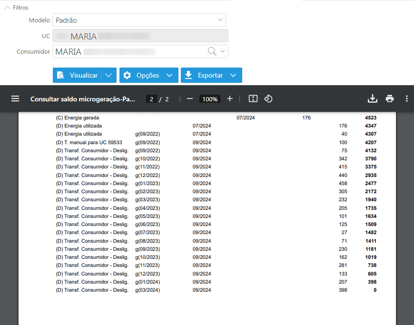The image size is (414, 325).
Task: Expand the Consumidor dropdown arrow
Action: click(222, 51)
